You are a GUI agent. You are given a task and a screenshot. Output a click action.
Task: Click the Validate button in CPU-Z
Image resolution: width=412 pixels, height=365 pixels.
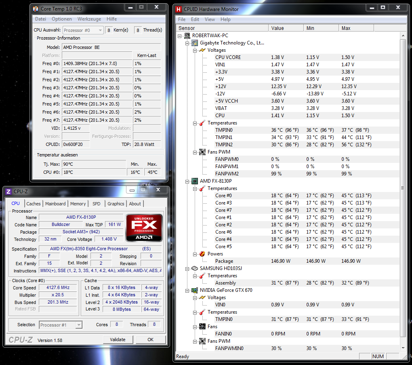coord(118,340)
